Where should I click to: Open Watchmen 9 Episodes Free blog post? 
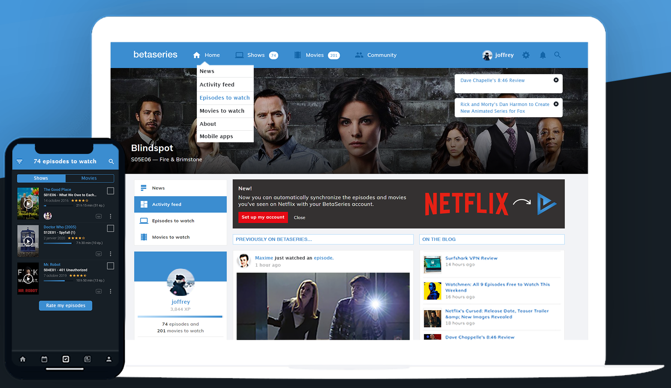(x=497, y=287)
